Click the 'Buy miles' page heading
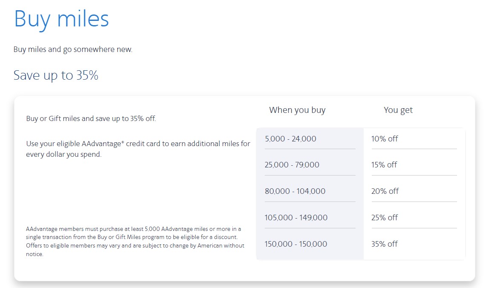This screenshot has width=489, height=288. click(x=61, y=19)
